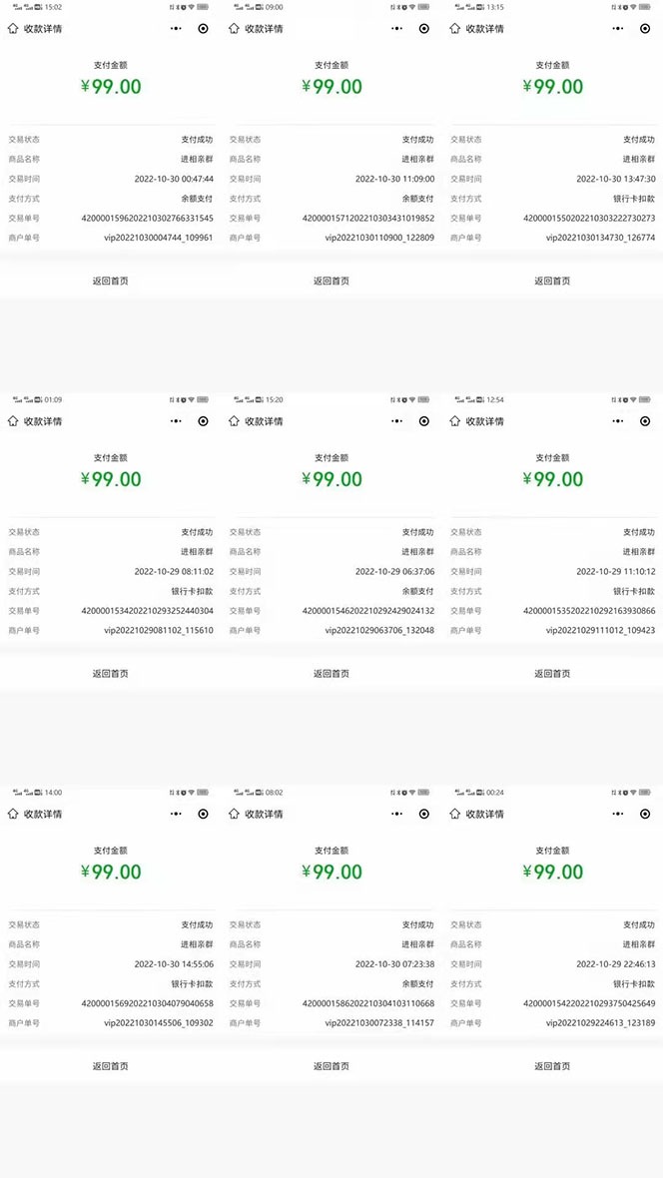Image resolution: width=663 pixels, height=1178 pixels.
Task: Click 返回首页 below the 2022-10-29 06:37:06 transaction
Action: click(x=331, y=674)
